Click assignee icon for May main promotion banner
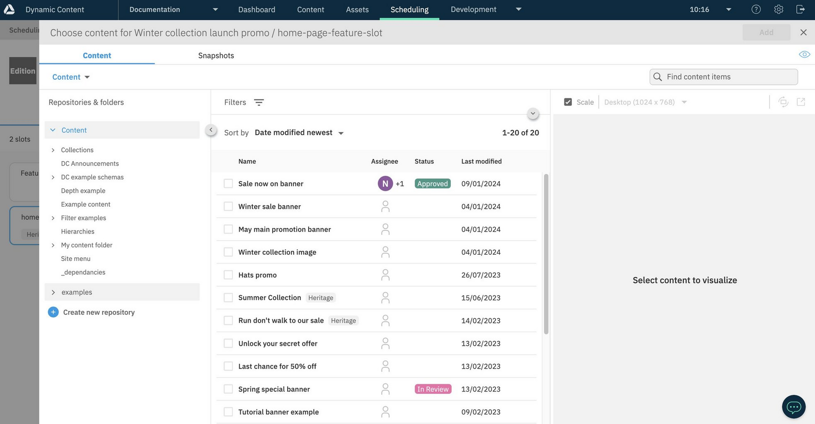Screen dimensions: 815x424 click(385, 229)
